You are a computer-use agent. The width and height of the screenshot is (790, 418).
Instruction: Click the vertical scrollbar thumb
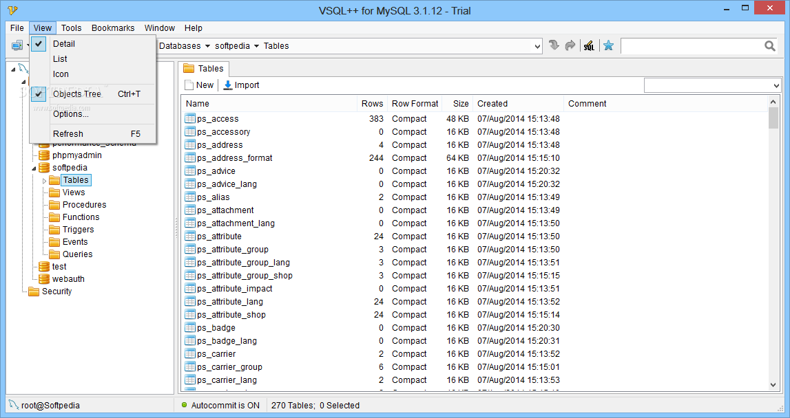pyautogui.click(x=773, y=119)
